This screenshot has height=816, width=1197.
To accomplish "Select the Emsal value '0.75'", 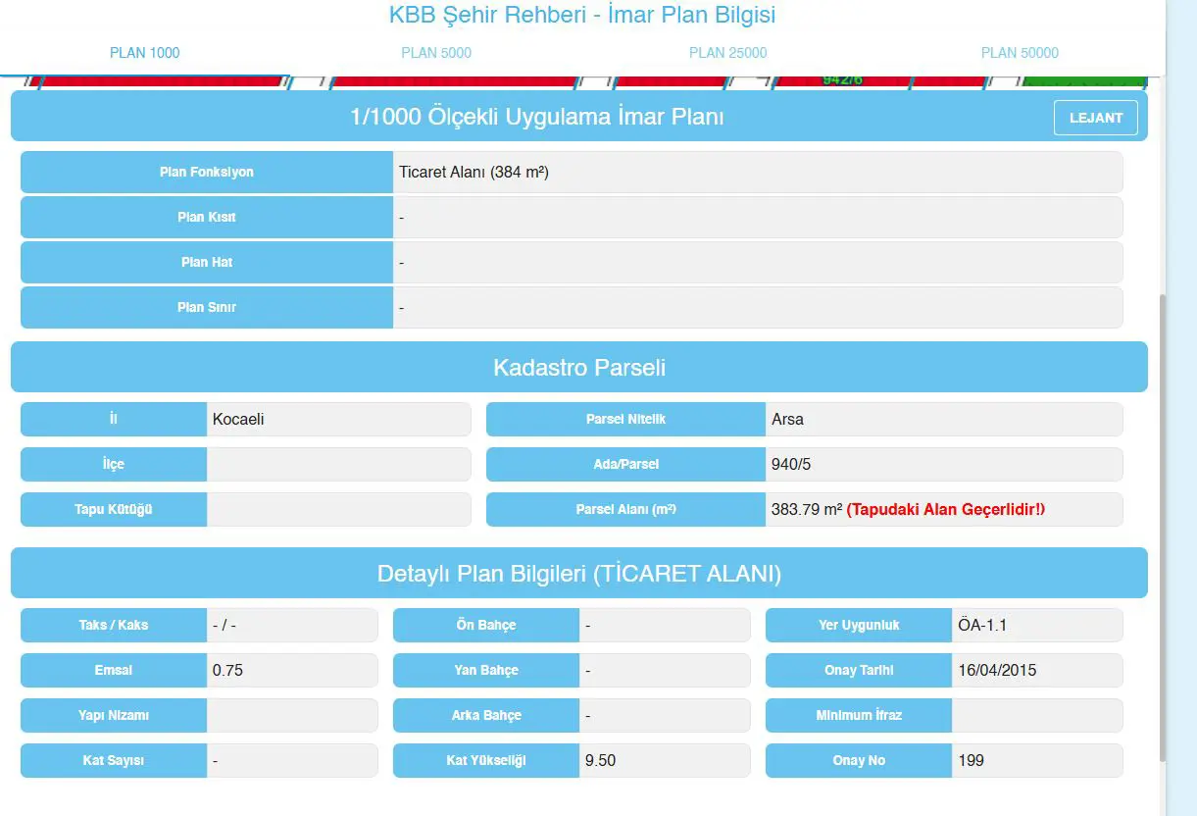I will coord(227,670).
